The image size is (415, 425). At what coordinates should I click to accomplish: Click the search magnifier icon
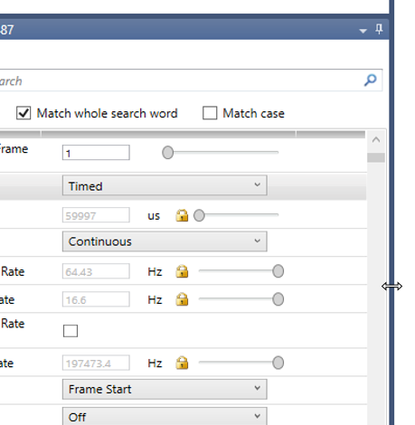click(x=370, y=80)
